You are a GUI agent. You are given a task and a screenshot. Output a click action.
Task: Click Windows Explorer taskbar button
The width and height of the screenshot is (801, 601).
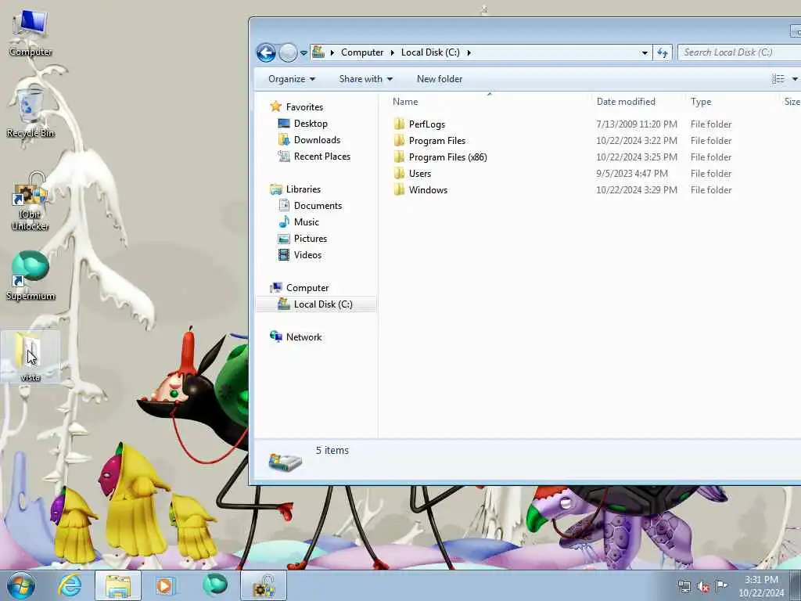click(118, 585)
